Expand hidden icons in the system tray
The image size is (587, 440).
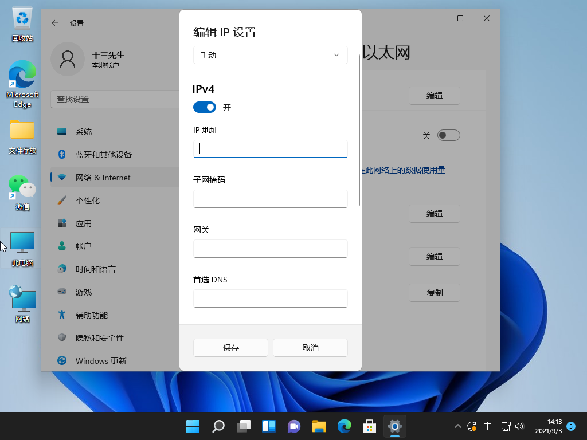click(457, 426)
